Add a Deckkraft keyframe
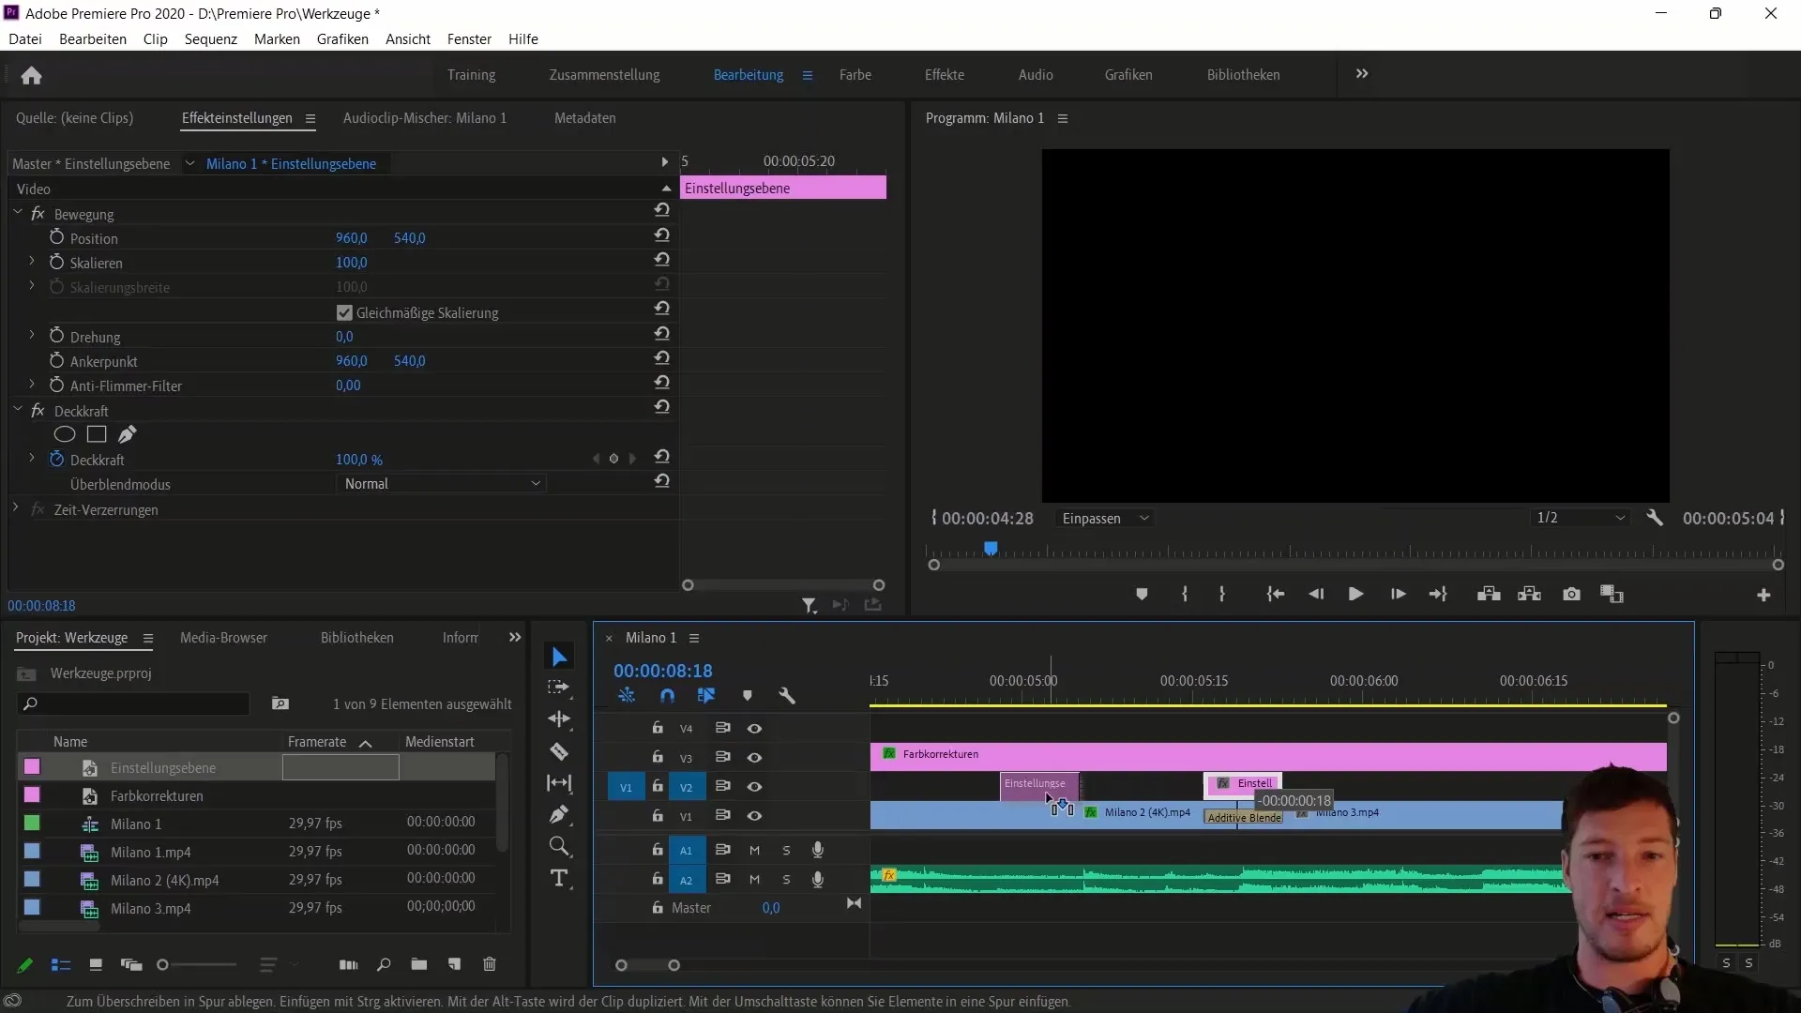The image size is (1801, 1013). pyautogui.click(x=613, y=459)
